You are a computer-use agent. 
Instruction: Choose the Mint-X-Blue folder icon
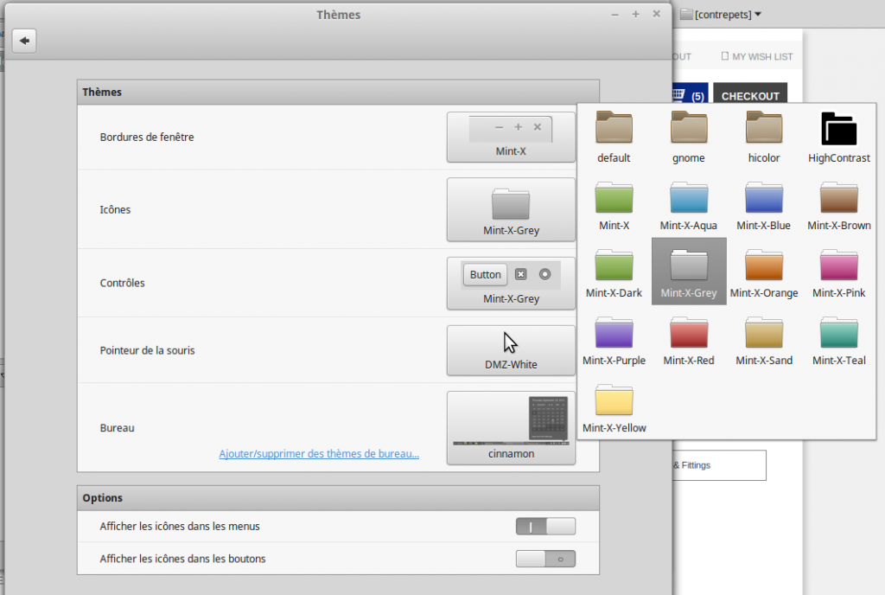(764, 204)
